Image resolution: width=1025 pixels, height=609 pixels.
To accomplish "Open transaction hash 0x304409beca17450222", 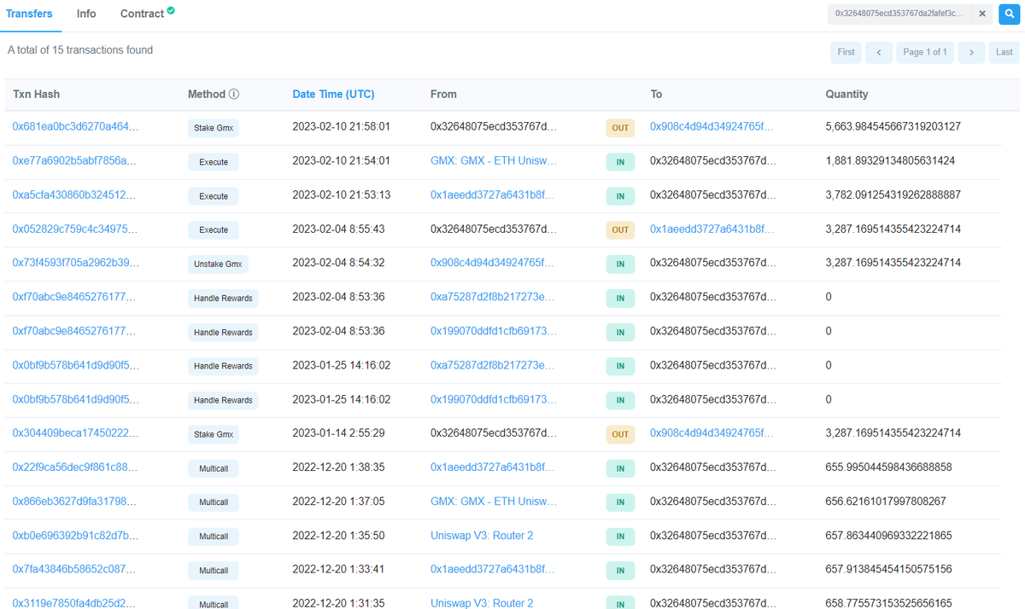I will tap(75, 434).
